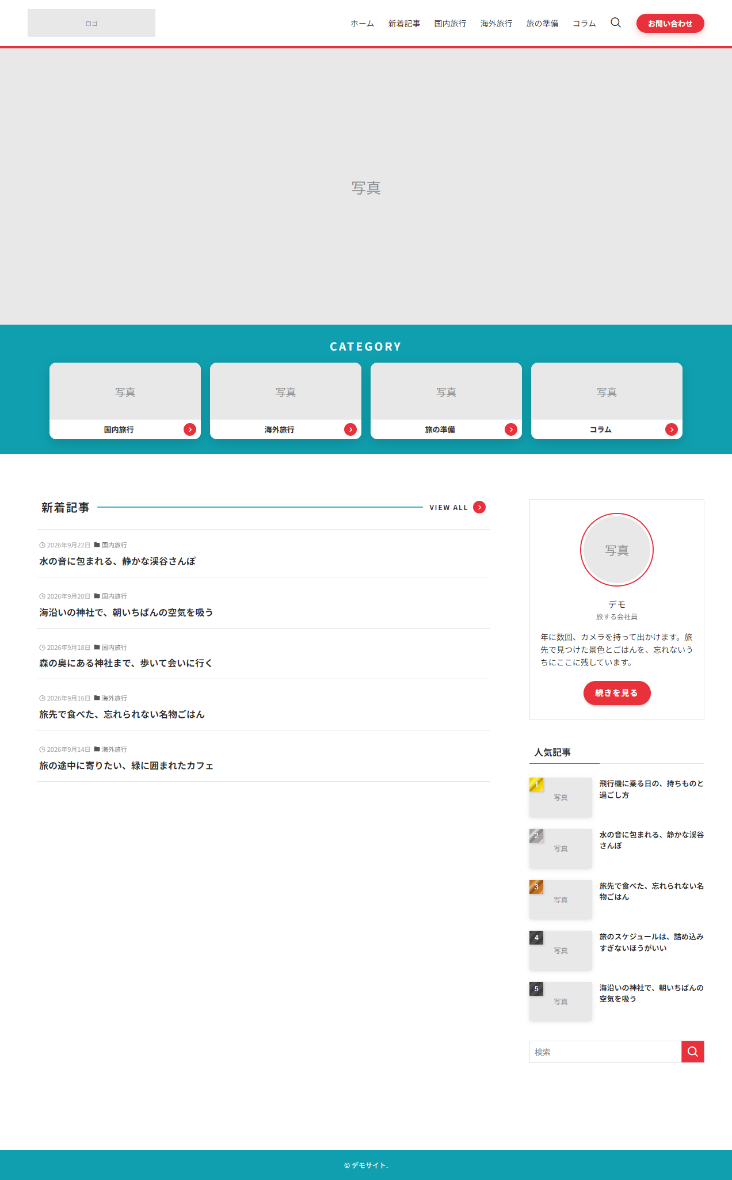Click the rank 3 popular article thumbnail

(x=561, y=900)
